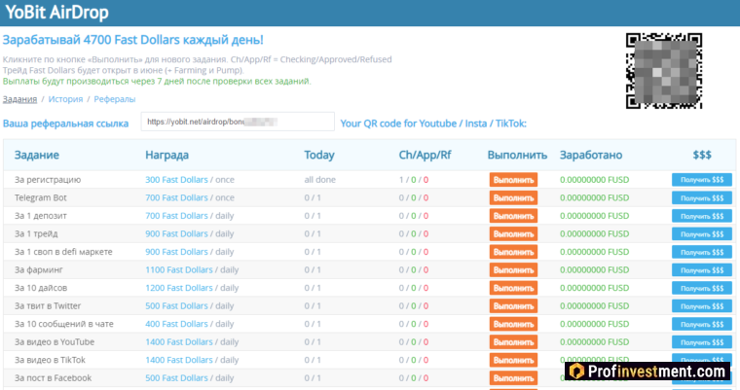Click the YoBit AirDrop header title
The image size is (740, 390).
pos(57,13)
